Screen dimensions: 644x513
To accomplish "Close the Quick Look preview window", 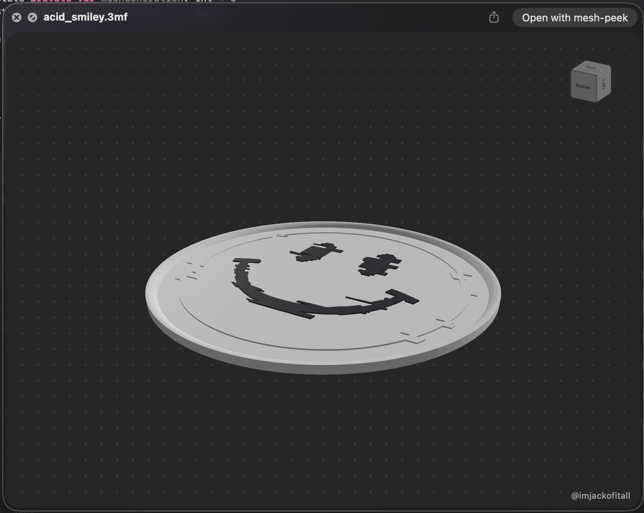I will (17, 17).
